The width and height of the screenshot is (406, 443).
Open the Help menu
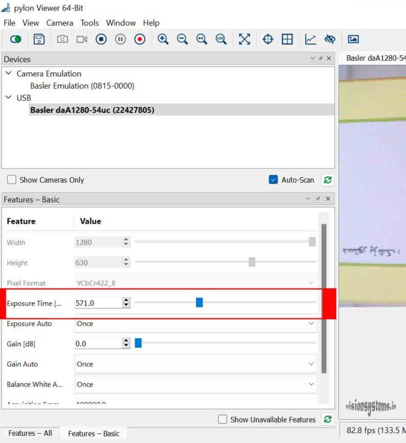point(151,23)
